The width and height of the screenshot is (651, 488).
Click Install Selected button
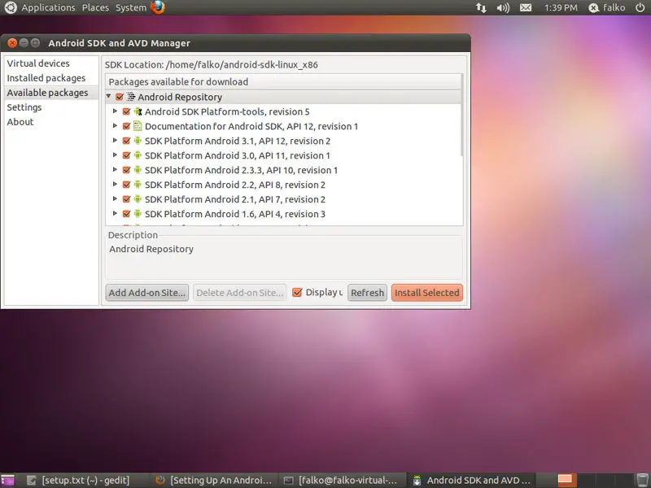click(426, 293)
